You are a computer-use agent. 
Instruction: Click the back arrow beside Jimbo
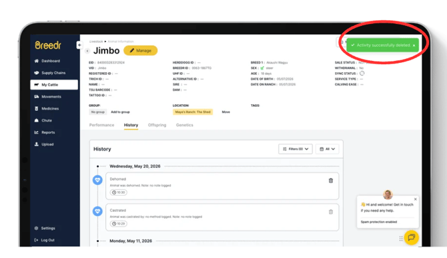click(87, 51)
